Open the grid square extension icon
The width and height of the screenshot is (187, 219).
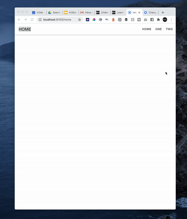pos(120,20)
